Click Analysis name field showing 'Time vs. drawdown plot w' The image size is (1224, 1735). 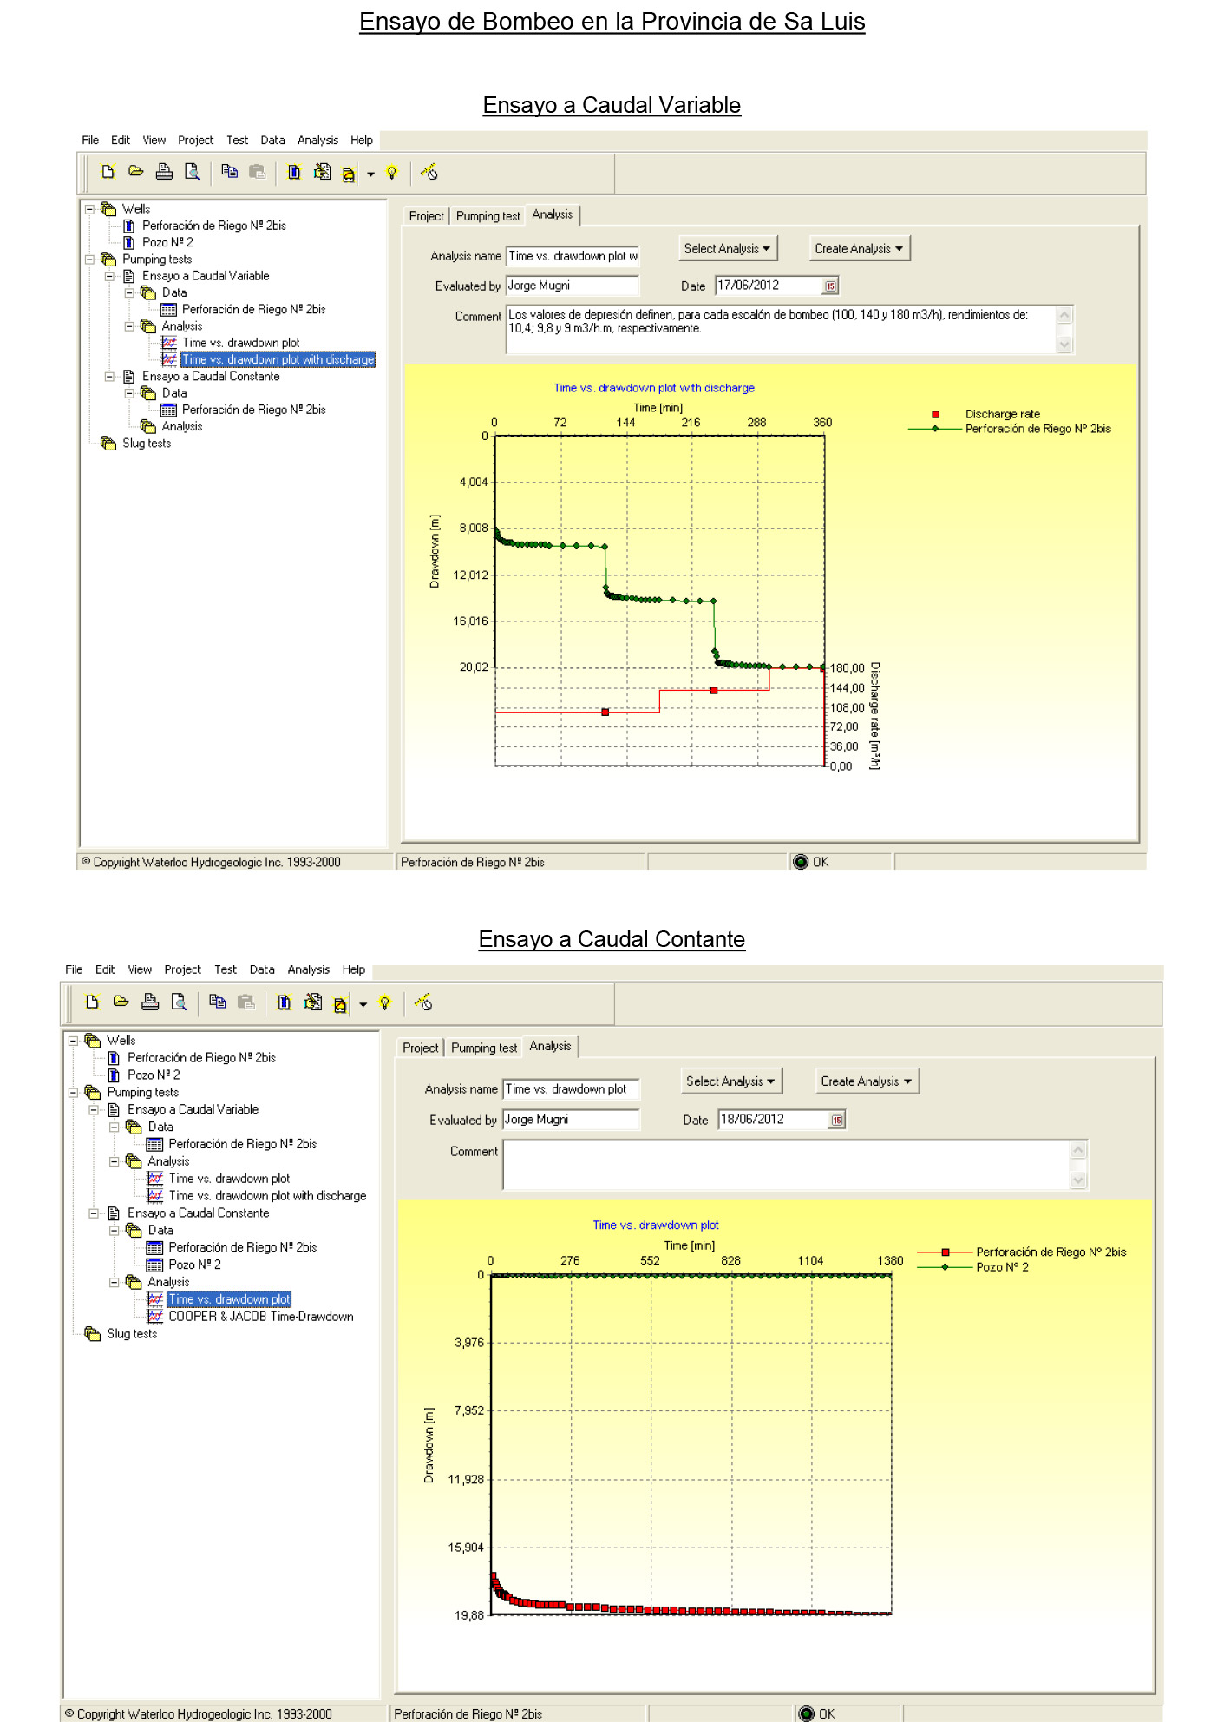click(573, 257)
